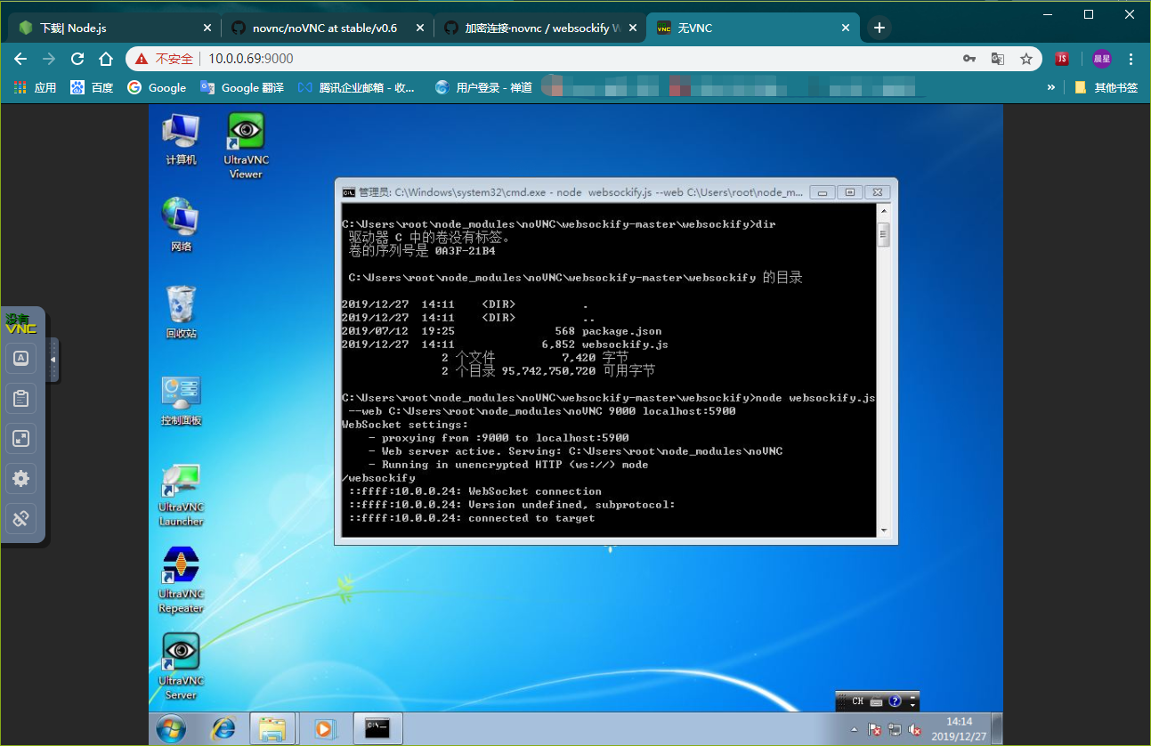
Task: Click JS extension icon
Action: click(1062, 59)
